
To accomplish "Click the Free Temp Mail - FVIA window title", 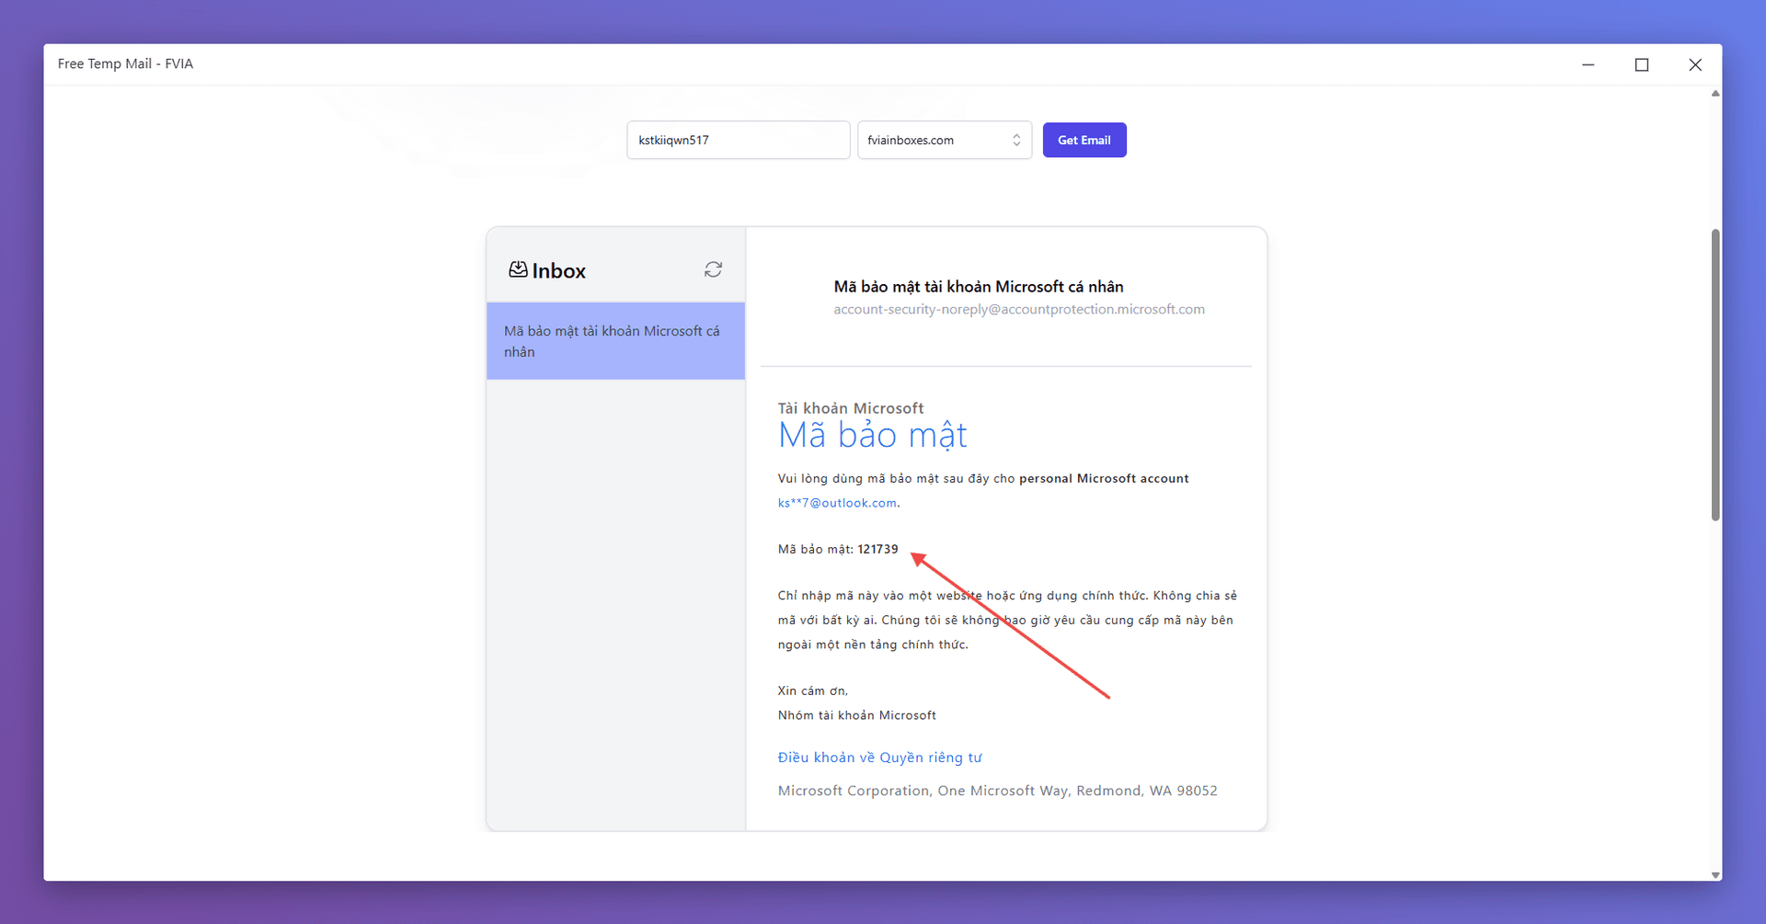I will [125, 63].
